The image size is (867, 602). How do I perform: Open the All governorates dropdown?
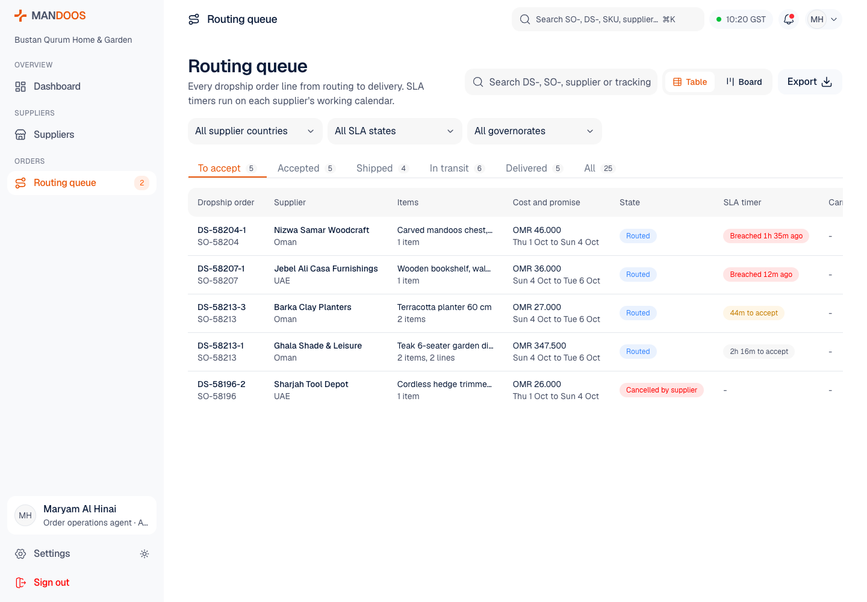click(535, 131)
